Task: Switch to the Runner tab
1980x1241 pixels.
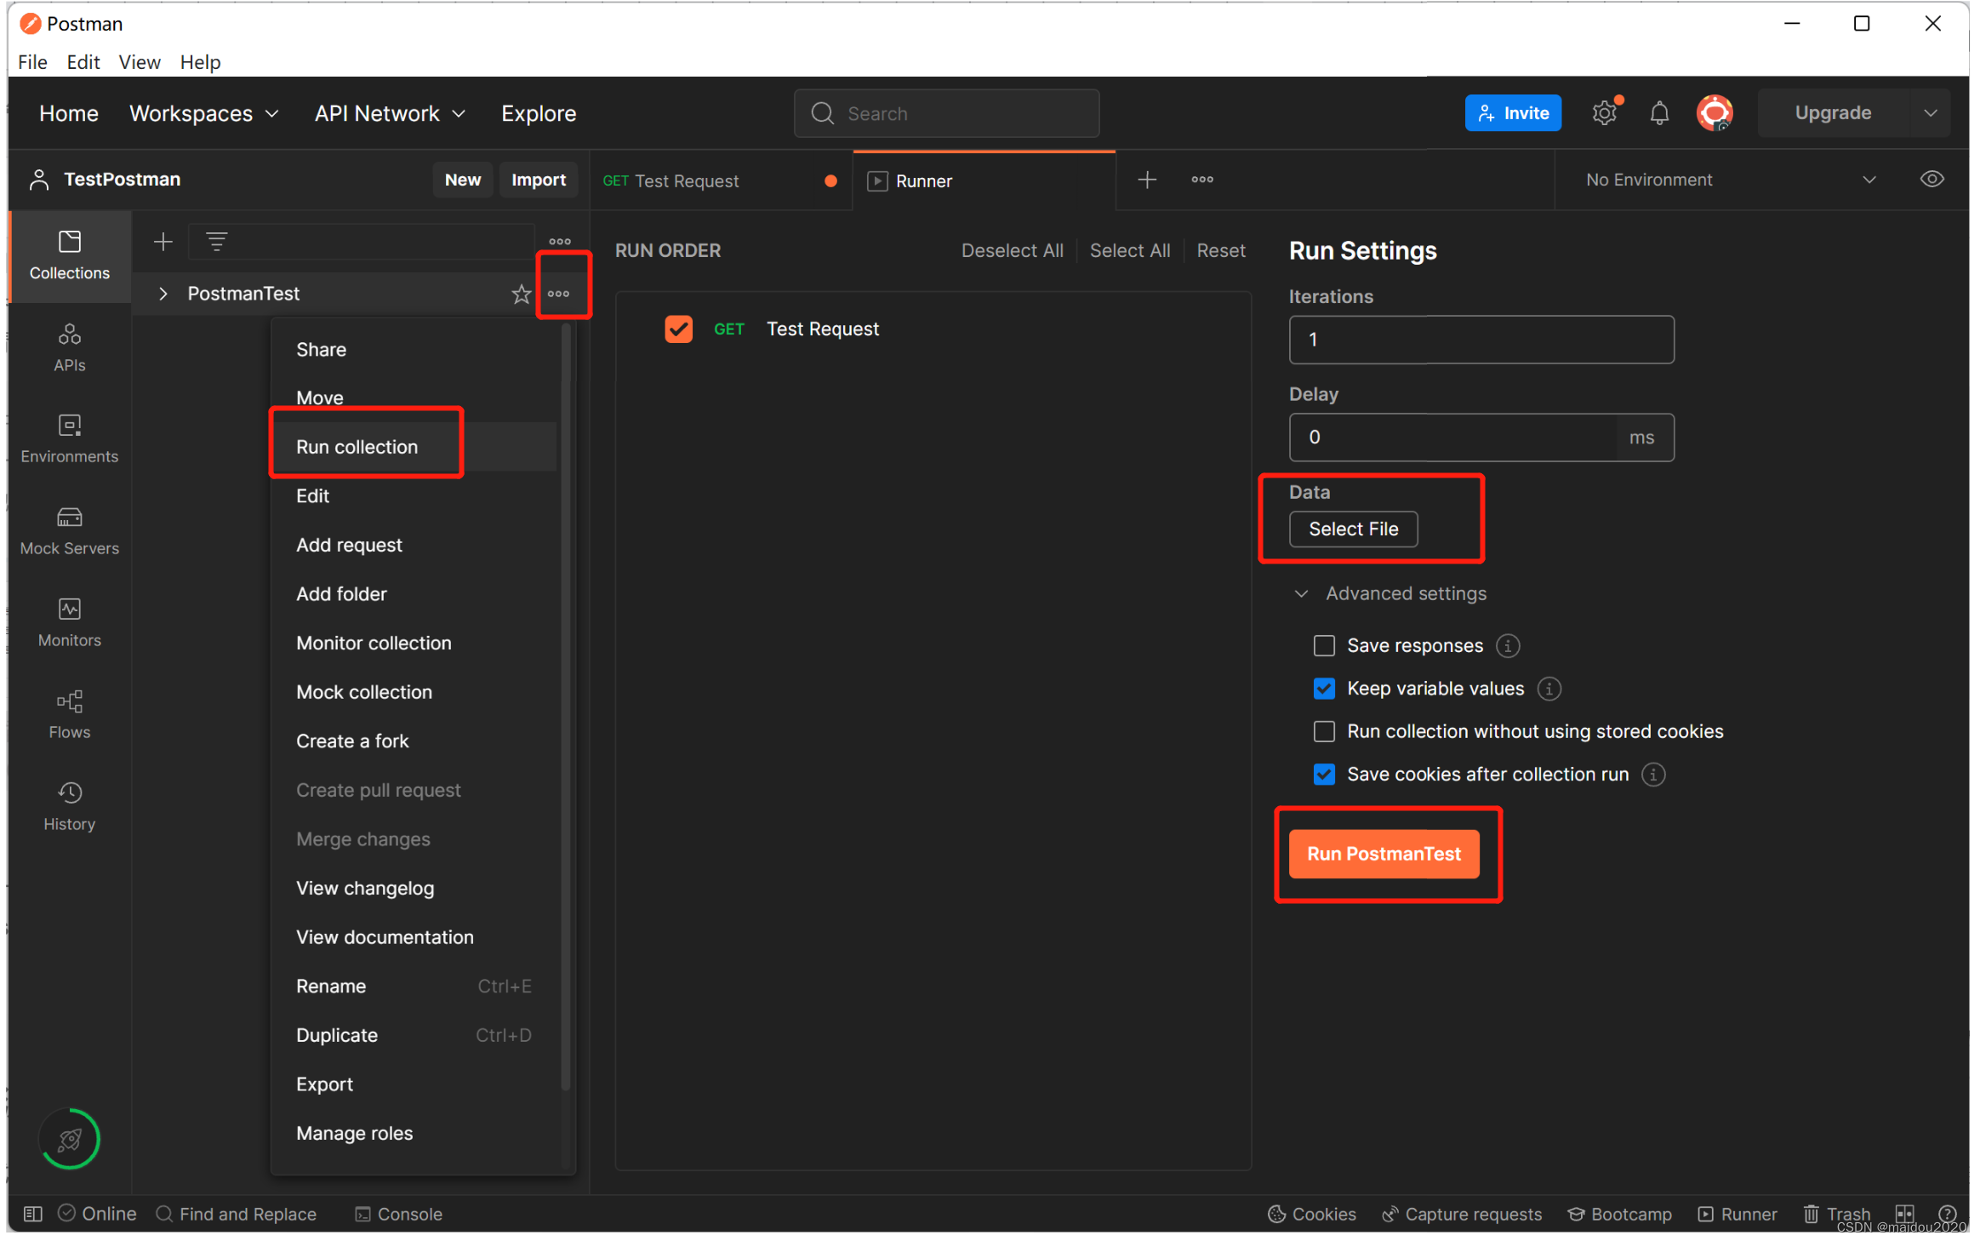Action: pos(984,181)
